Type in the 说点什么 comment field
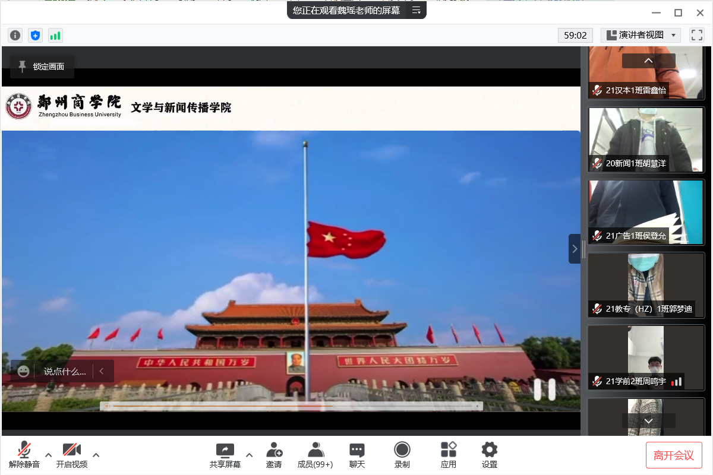 65,372
